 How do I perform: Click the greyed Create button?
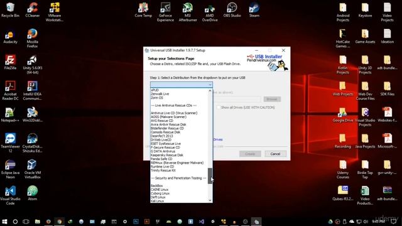point(250,154)
